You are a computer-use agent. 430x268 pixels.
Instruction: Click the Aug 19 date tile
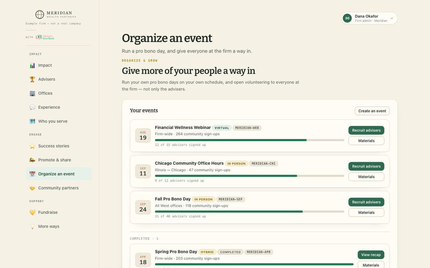tap(143, 135)
